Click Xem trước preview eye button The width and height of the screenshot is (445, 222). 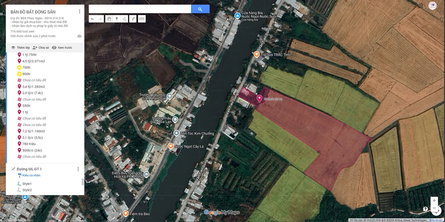[62, 47]
